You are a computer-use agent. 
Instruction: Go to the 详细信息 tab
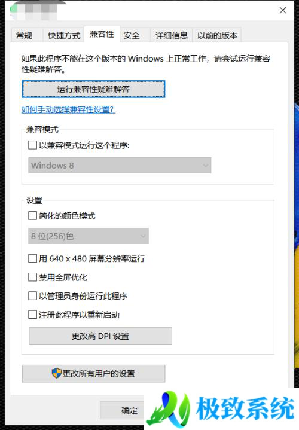172,35
